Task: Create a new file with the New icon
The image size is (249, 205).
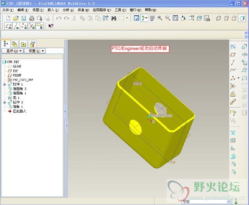Action: (x=8, y=18)
